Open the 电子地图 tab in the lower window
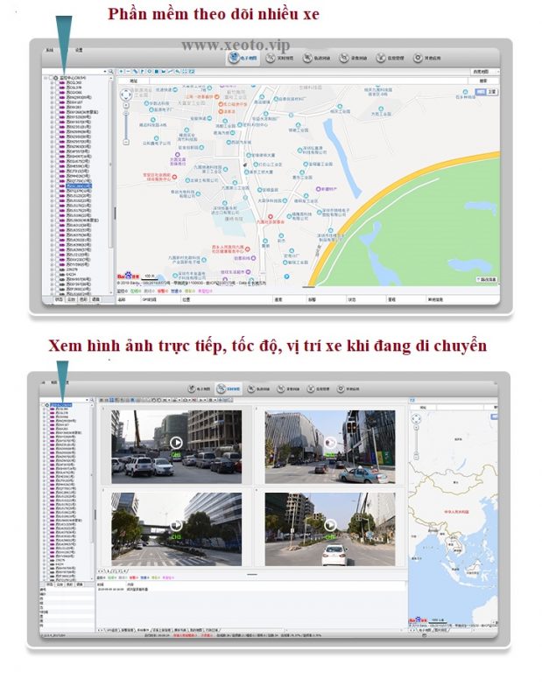542x700 pixels. [199, 389]
